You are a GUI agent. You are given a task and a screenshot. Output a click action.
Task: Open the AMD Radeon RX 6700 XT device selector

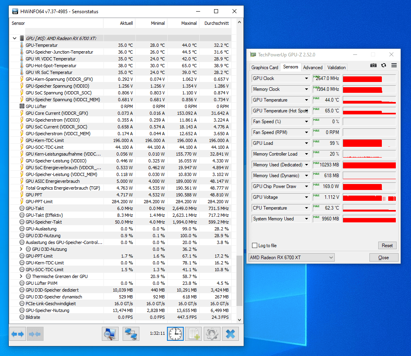(x=292, y=257)
